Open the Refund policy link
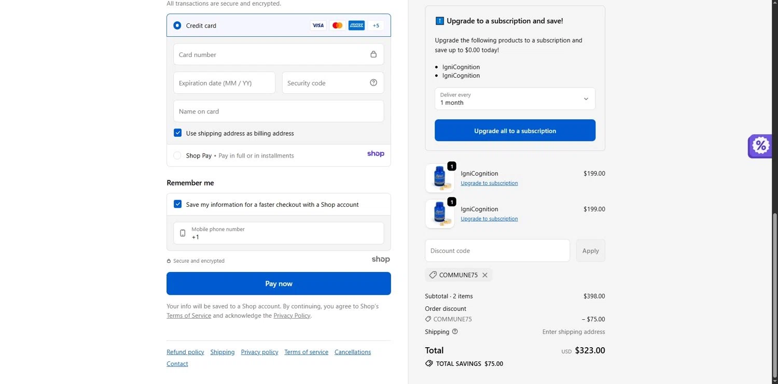 pyautogui.click(x=185, y=352)
